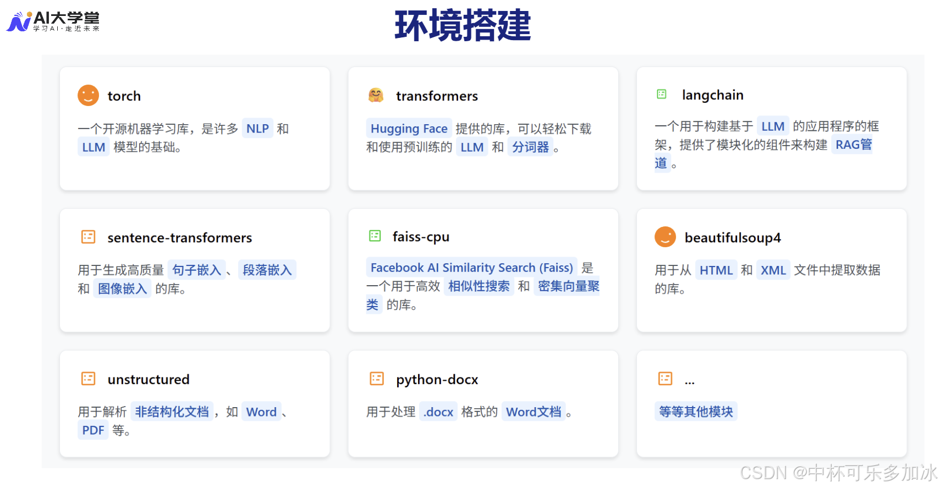Click the 图像嵌入 tag
This screenshot has height=489, width=940.
click(x=122, y=288)
